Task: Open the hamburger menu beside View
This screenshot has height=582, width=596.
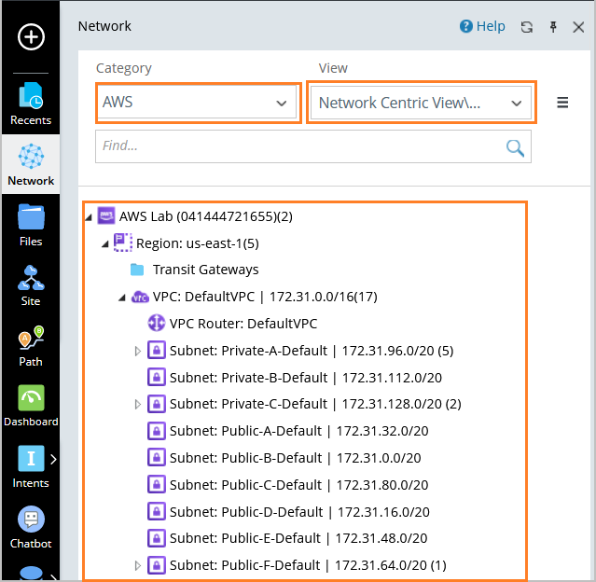Action: 562,103
